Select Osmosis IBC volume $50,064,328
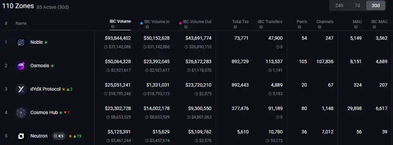 [x=118, y=62]
